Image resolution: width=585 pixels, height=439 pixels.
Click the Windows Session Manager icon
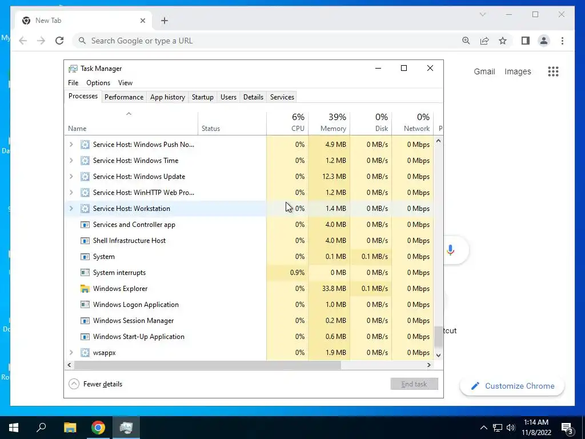coord(85,321)
